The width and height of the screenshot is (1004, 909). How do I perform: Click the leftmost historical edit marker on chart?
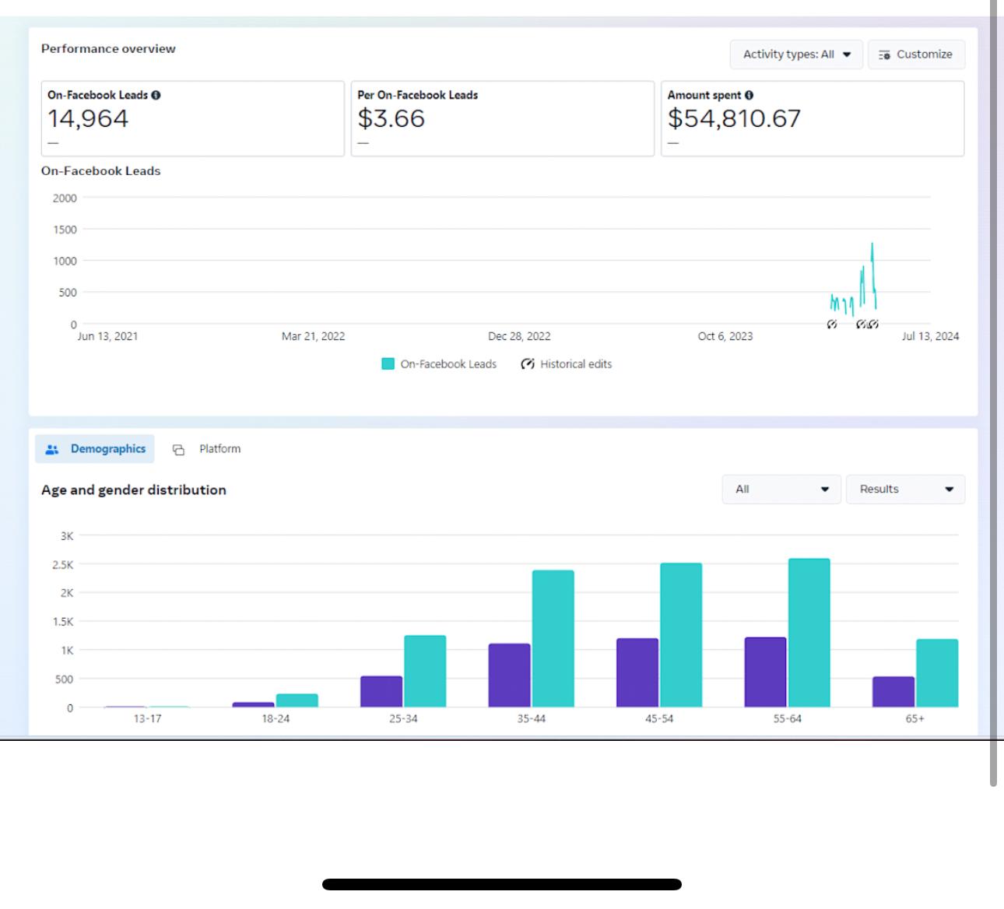(x=831, y=325)
